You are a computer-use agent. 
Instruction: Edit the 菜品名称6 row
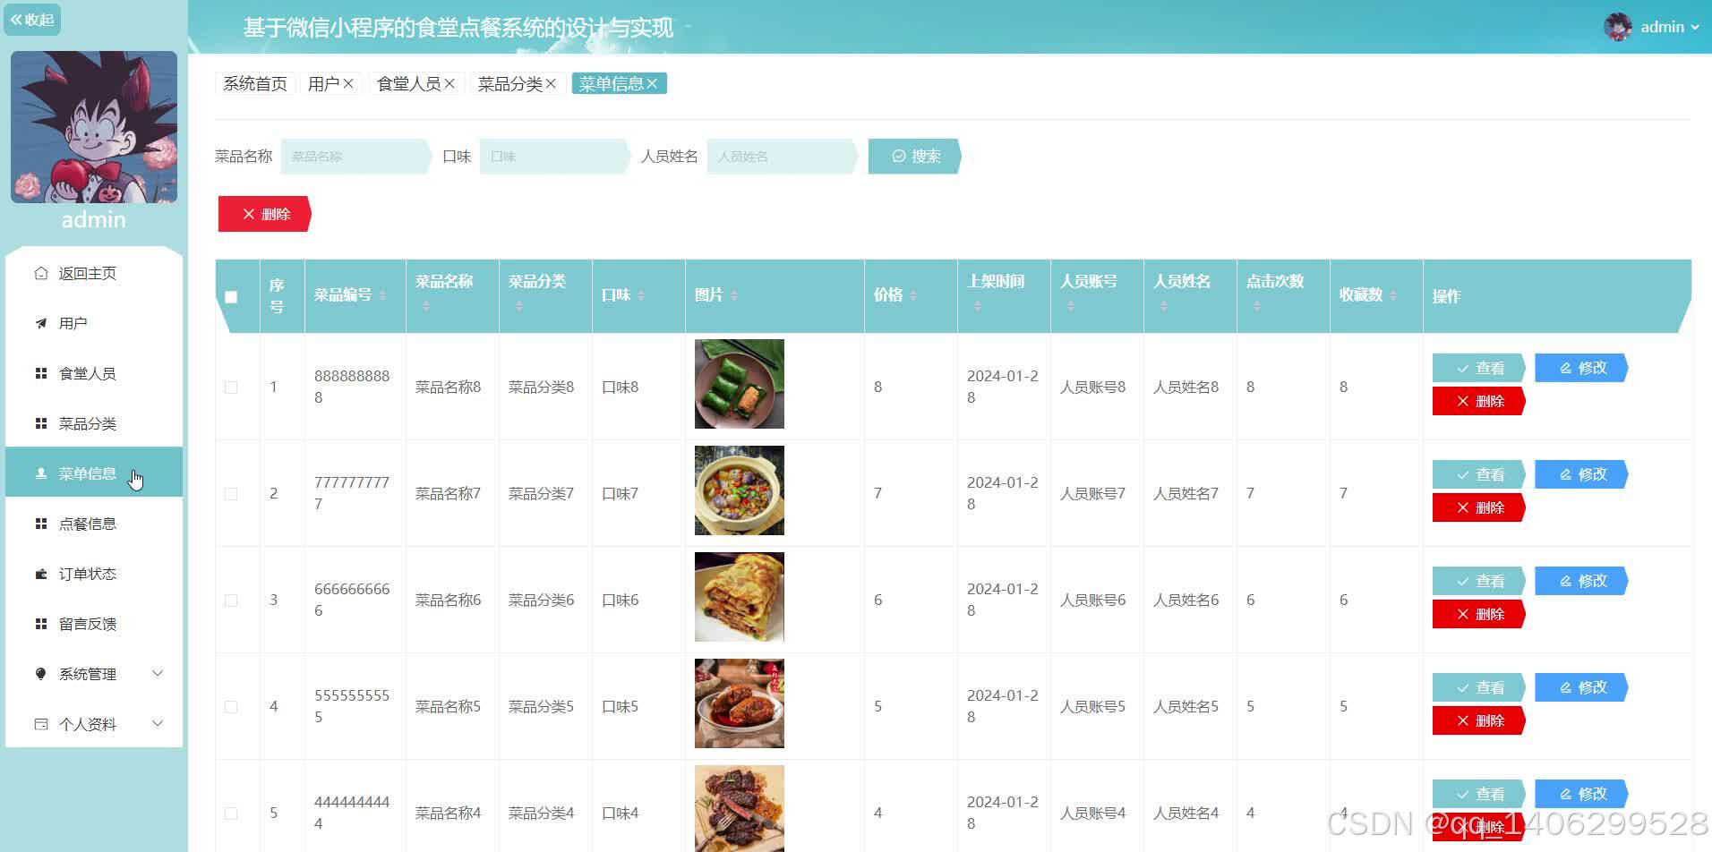pyautogui.click(x=1582, y=581)
